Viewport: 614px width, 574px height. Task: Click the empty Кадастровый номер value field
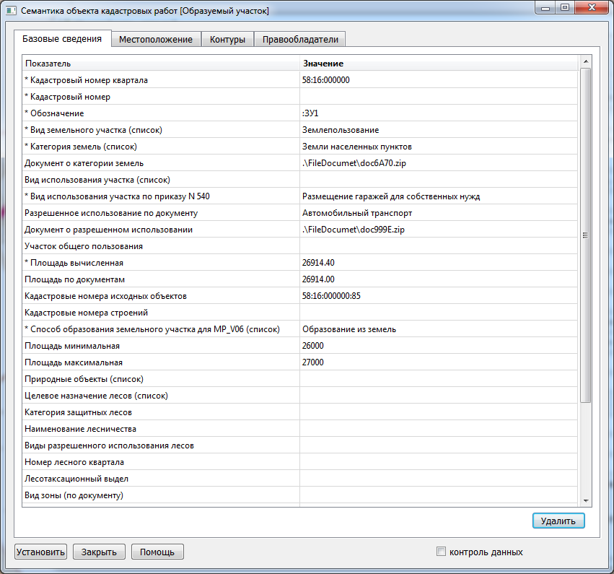click(x=439, y=97)
